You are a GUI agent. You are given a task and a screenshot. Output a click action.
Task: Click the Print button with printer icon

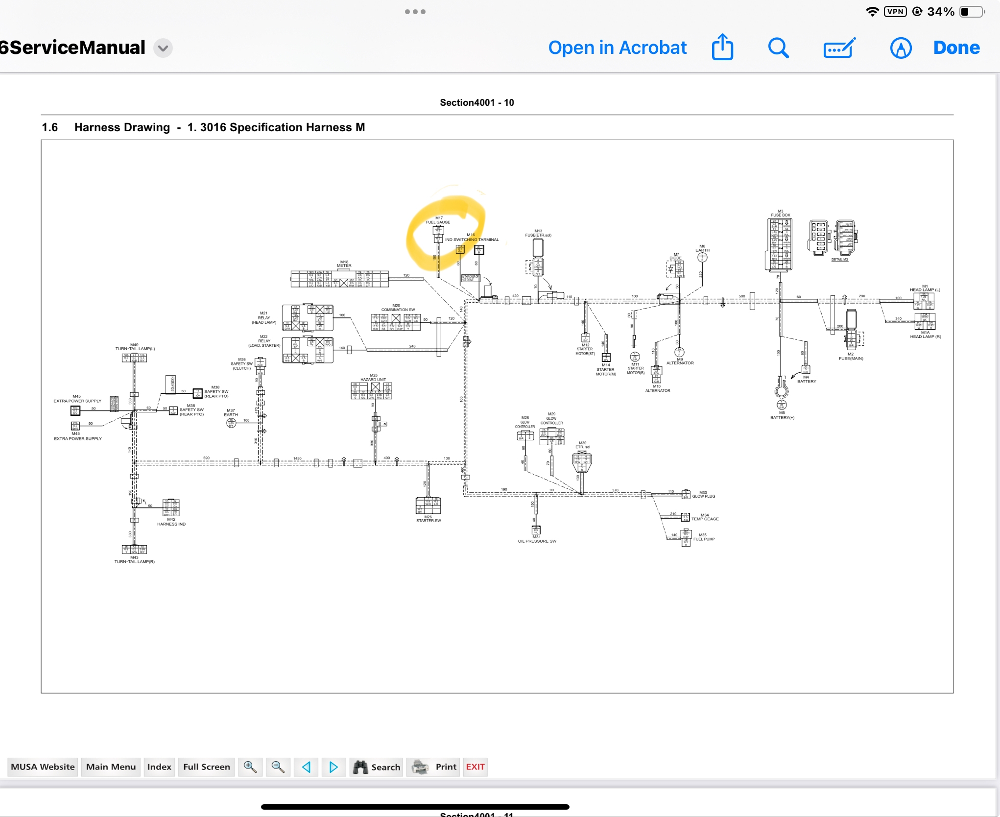(x=434, y=767)
